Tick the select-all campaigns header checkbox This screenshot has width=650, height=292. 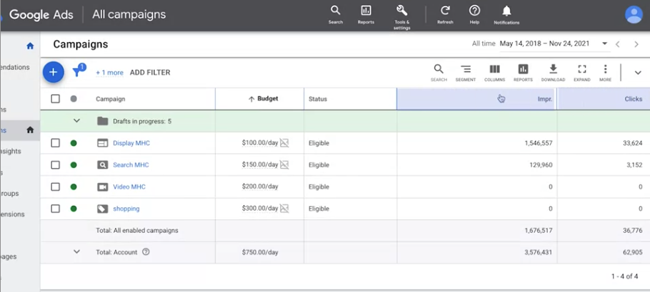click(55, 99)
